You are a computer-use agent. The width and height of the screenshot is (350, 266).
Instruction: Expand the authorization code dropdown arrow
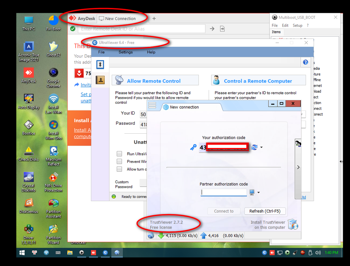[x=261, y=147]
